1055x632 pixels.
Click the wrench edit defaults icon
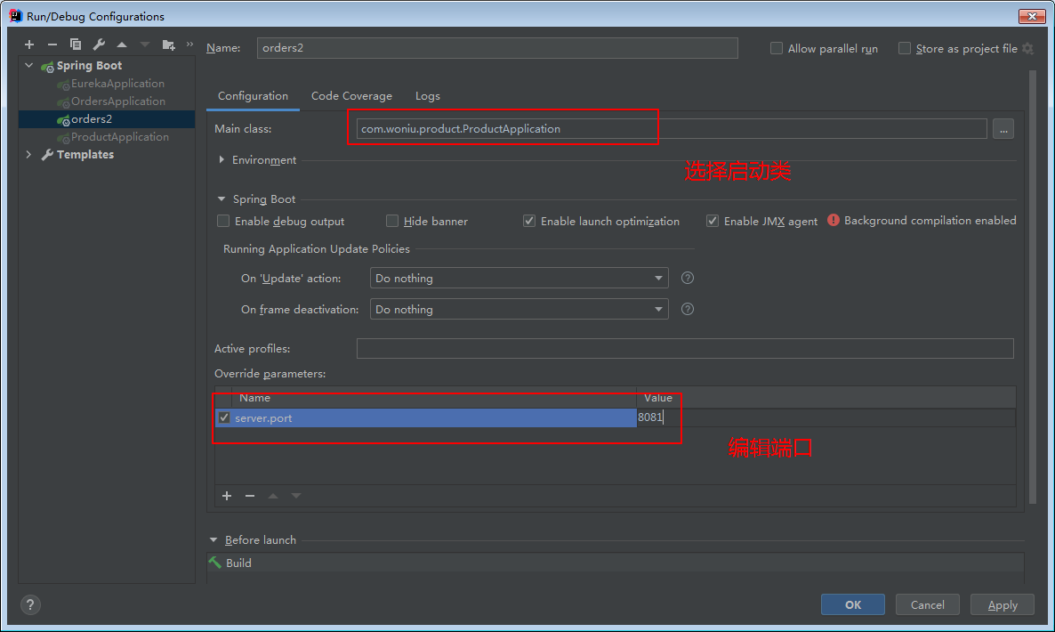tap(99, 45)
